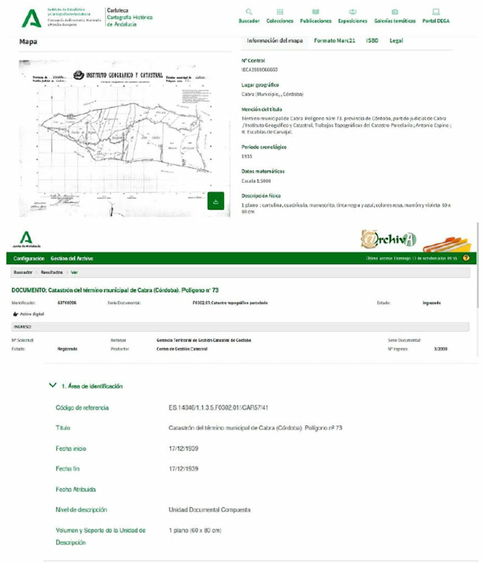Click the folders image next to the Archiva logo

click(447, 245)
